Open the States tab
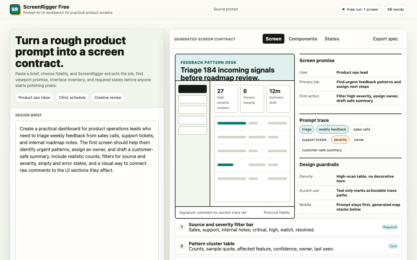Image resolution: width=417 pixels, height=260 pixels. click(332, 39)
